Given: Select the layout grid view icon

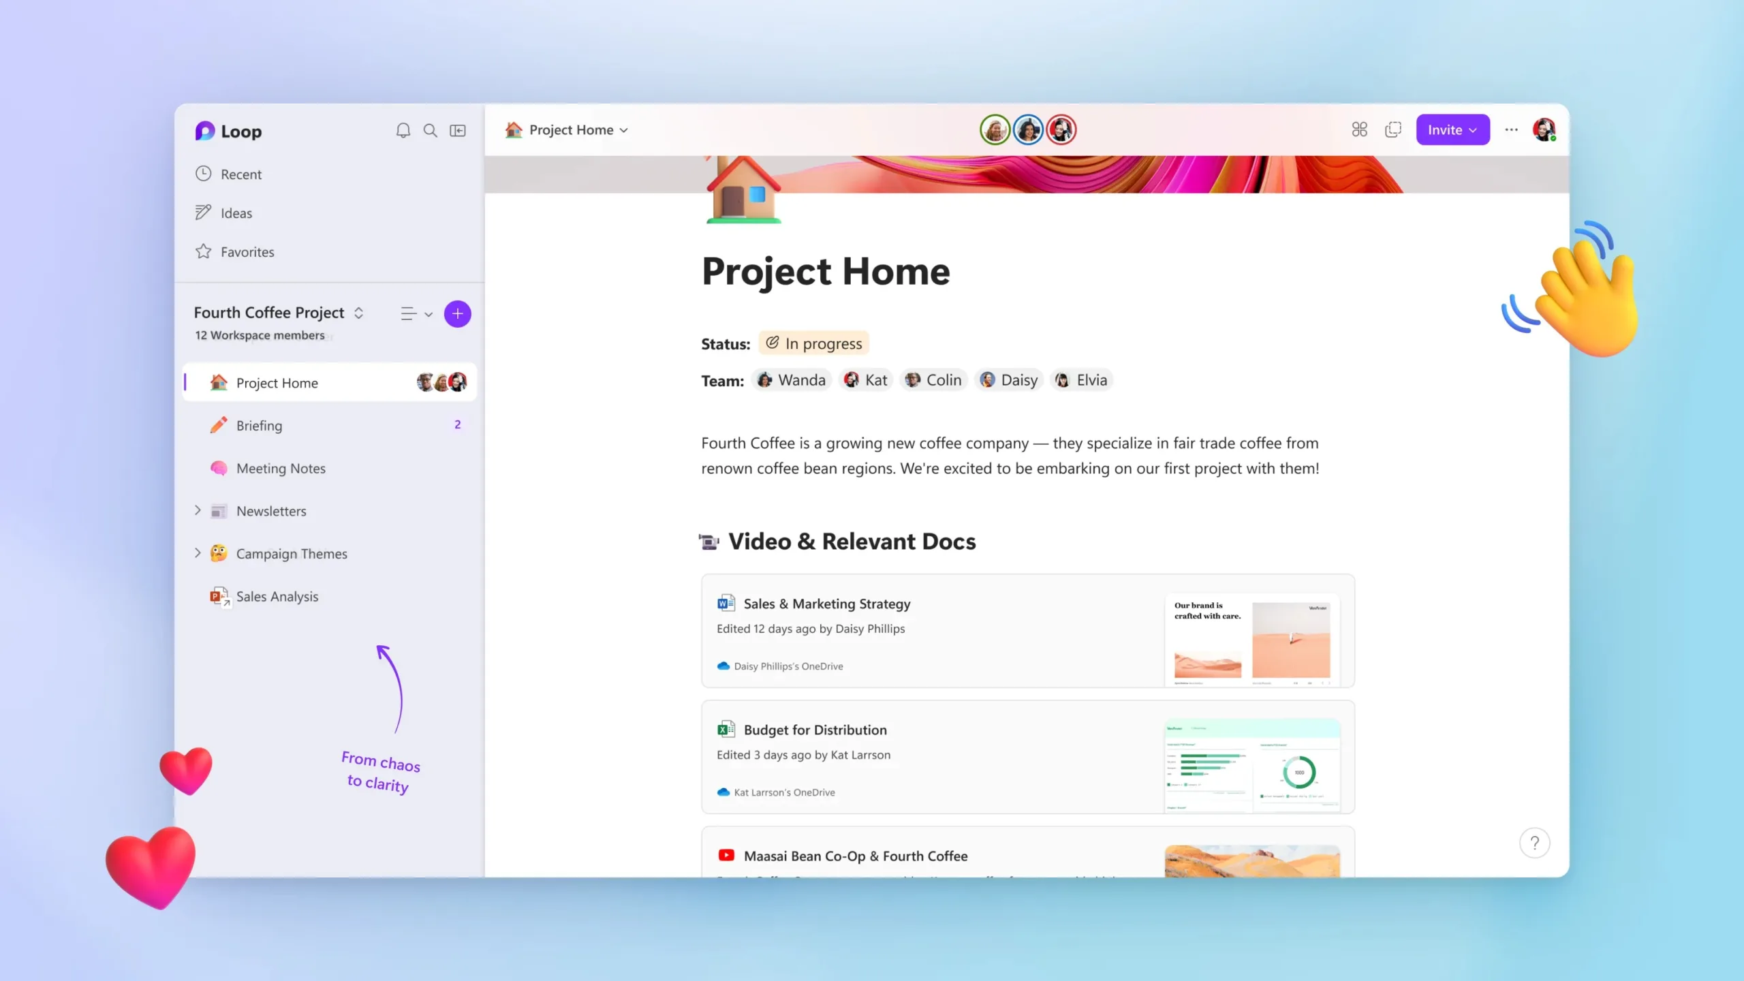Looking at the screenshot, I should (1360, 129).
